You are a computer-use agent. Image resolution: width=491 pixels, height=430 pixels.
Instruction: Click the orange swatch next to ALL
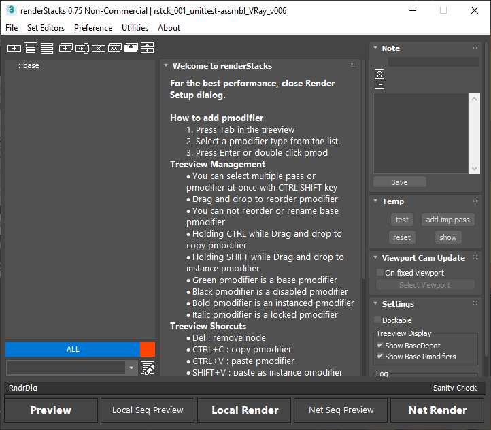coord(148,349)
